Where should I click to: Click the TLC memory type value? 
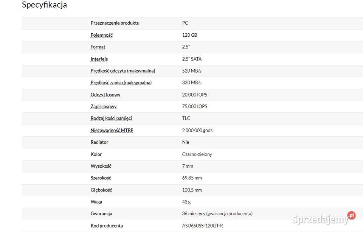coord(186,118)
